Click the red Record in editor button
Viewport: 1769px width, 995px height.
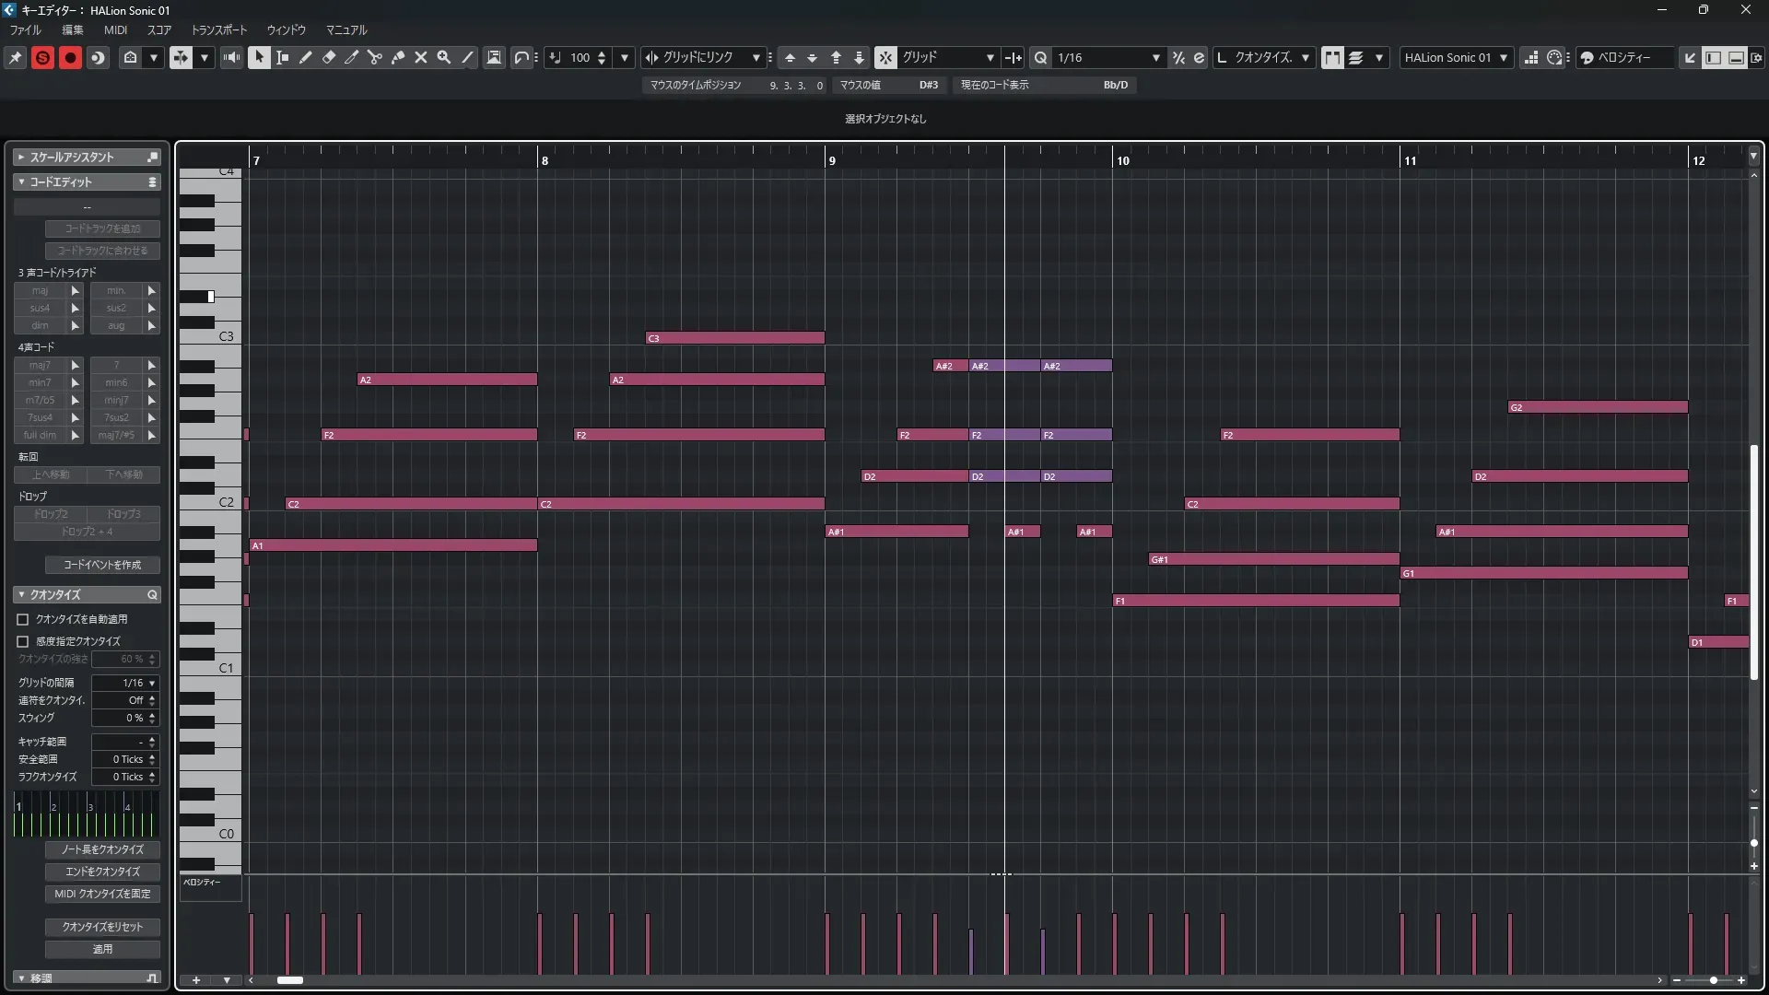[70, 57]
